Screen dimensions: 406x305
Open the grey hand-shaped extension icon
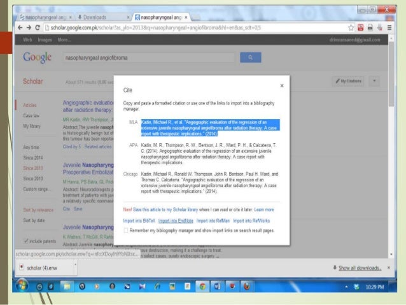[379, 28]
